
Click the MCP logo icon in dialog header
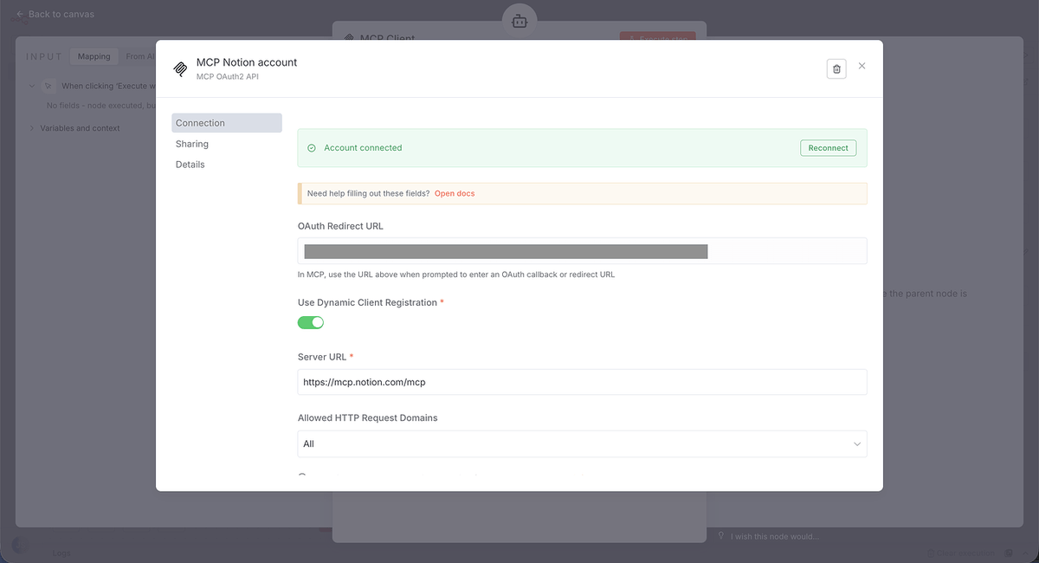coord(181,69)
